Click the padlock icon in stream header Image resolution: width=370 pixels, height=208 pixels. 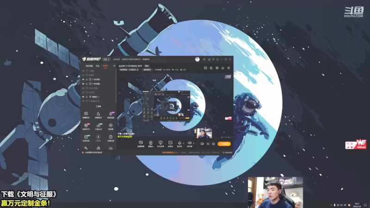coord(211,68)
